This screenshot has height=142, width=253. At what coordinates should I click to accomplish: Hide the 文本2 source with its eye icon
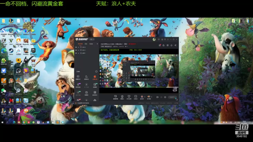(x=76, y=47)
